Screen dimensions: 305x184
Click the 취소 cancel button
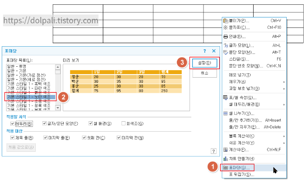(204, 73)
